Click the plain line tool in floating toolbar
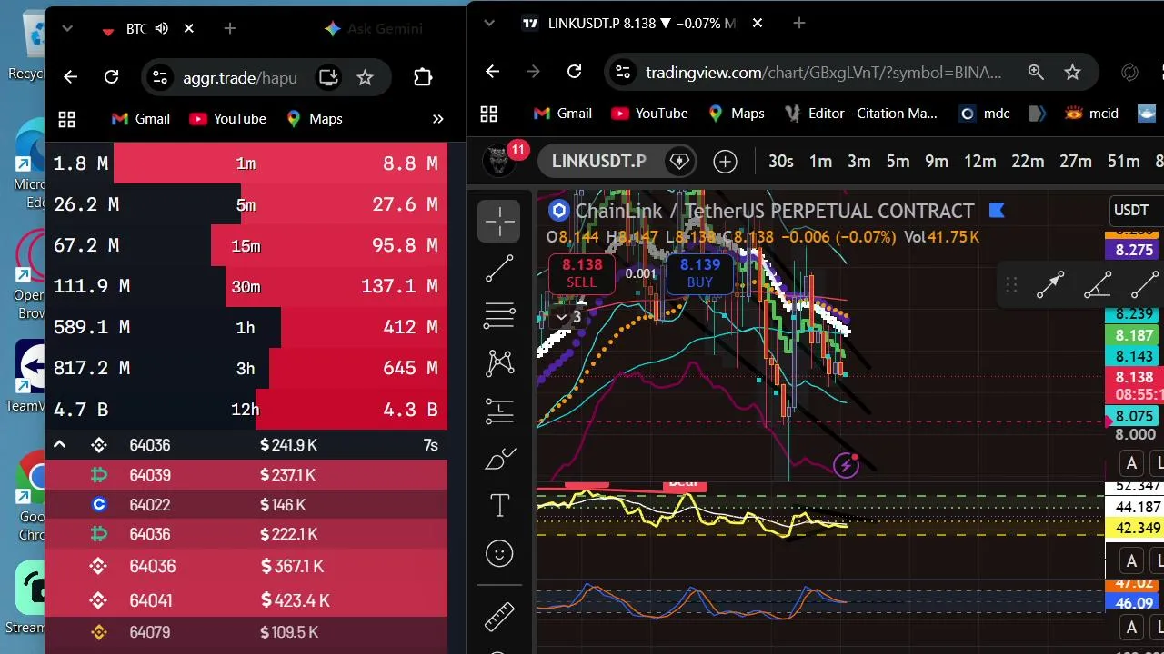The image size is (1164, 654). [x=1145, y=285]
